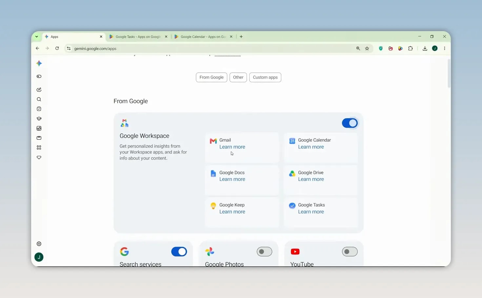Screen dimensions: 482x298
Task: Open Google Calendar Learn more link
Action: [311, 147]
